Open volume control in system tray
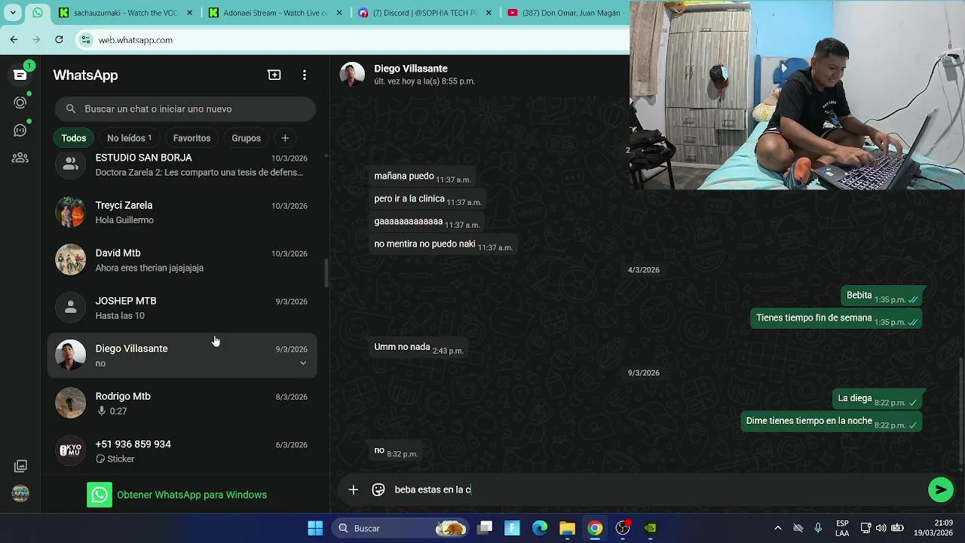Screen dimensions: 965x543 [x=881, y=528]
